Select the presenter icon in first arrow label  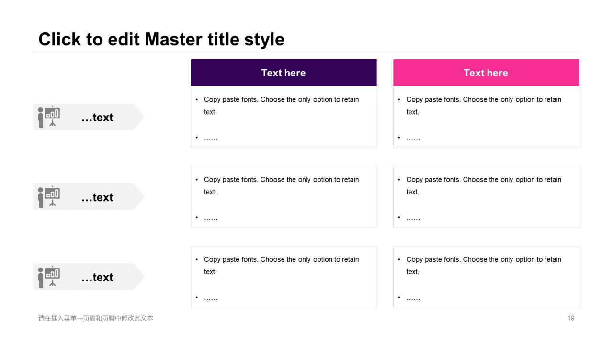49,117
